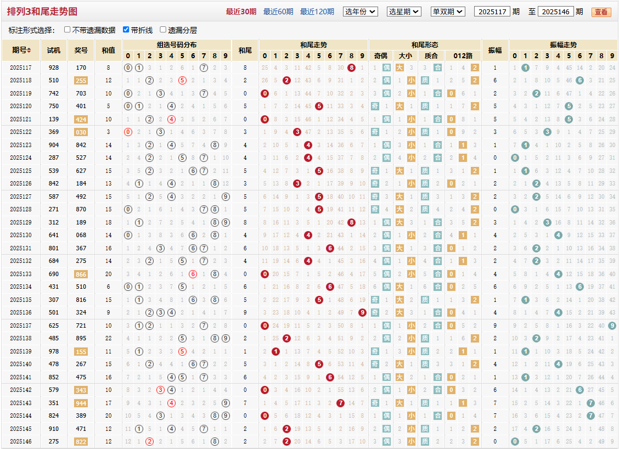Click highlighted prize number 944 in row 2025143
619x449 pixels.
pyautogui.click(x=81, y=403)
